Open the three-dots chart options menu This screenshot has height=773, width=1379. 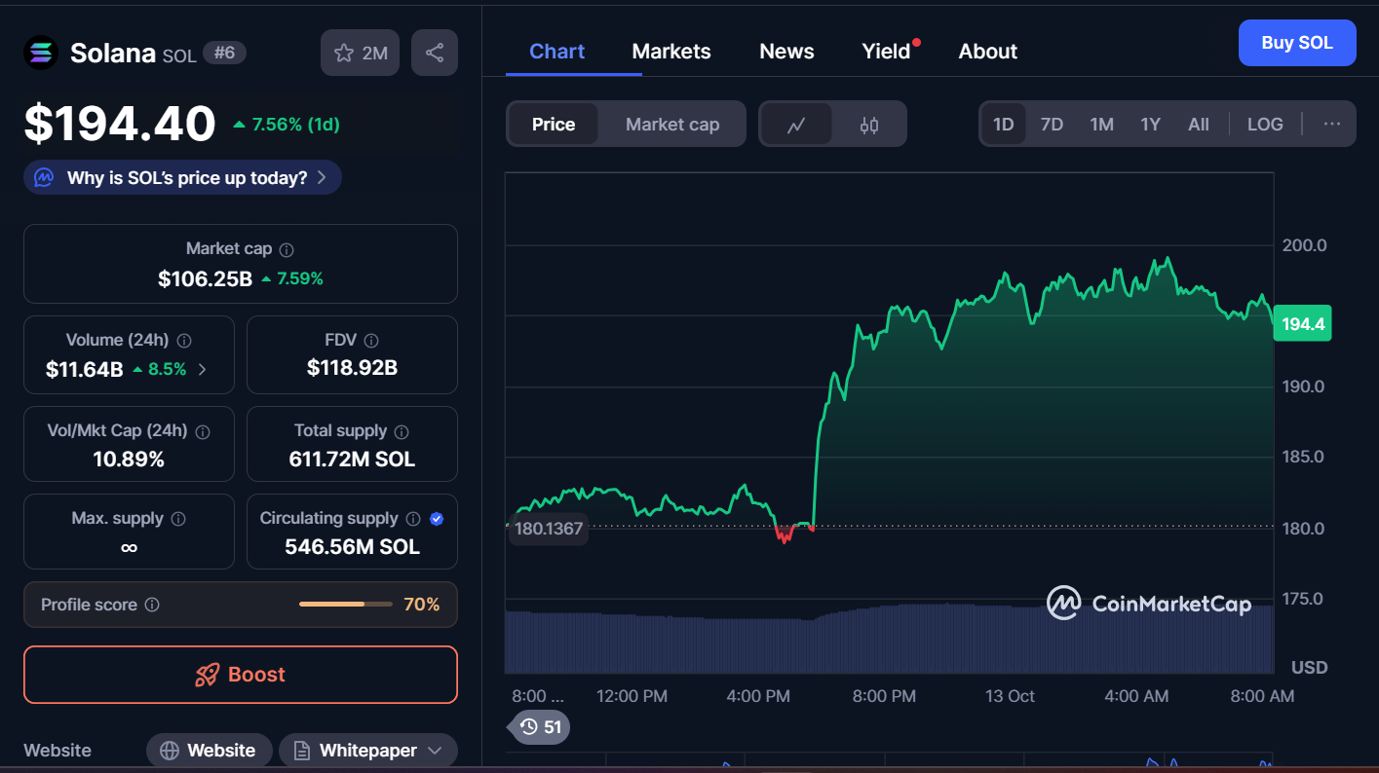pyautogui.click(x=1332, y=125)
